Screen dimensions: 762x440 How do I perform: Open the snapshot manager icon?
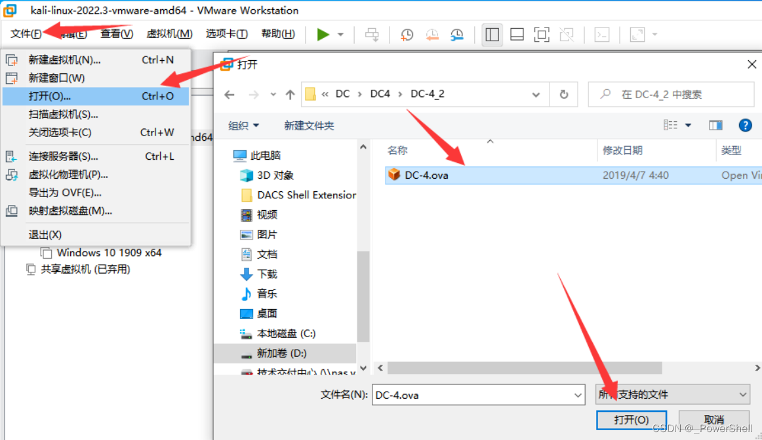457,35
